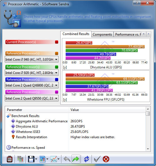156x166 pixels.
Task: Switch to the Components tab
Action: pyautogui.click(x=102, y=34)
